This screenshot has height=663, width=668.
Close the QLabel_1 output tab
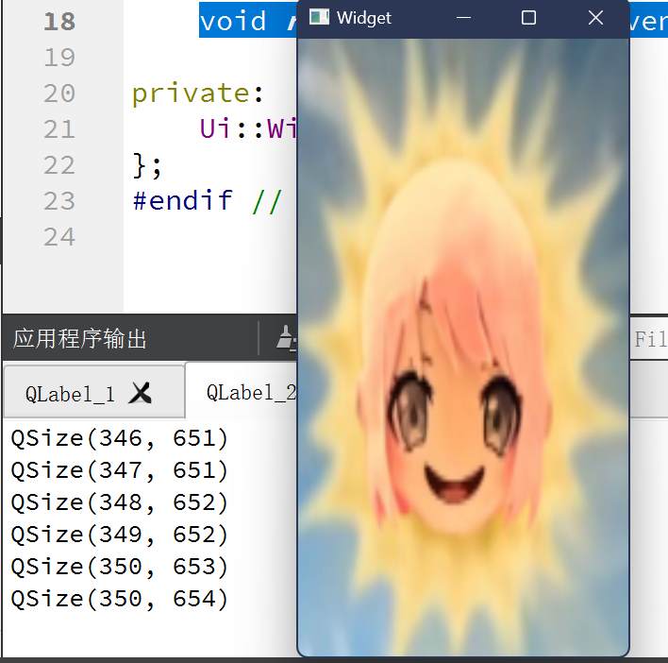(141, 393)
